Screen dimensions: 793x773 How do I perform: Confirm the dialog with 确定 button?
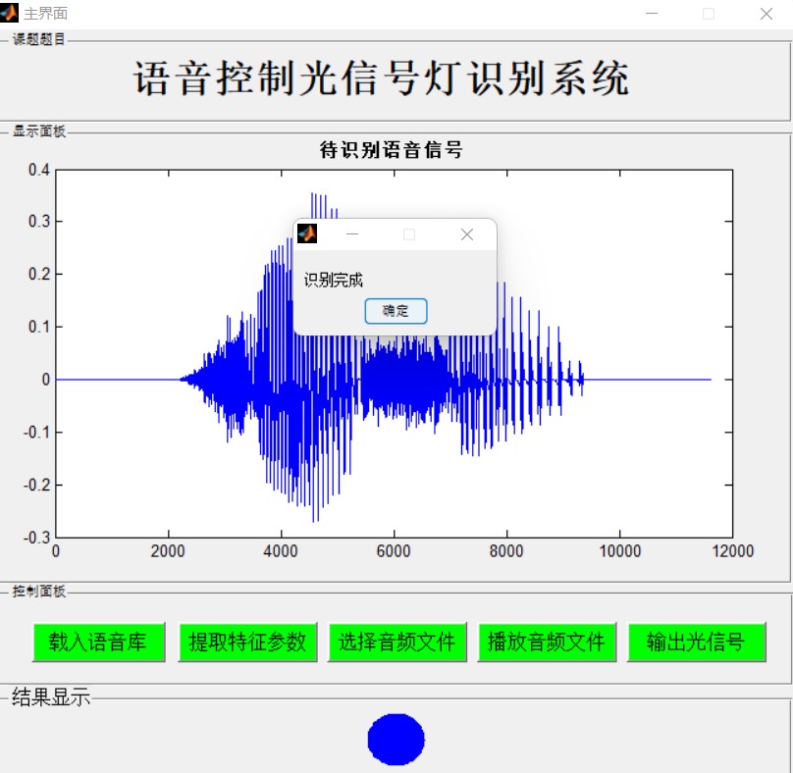click(396, 310)
